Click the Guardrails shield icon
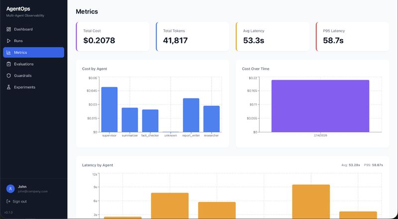The image size is (398, 219). [x=8, y=76]
